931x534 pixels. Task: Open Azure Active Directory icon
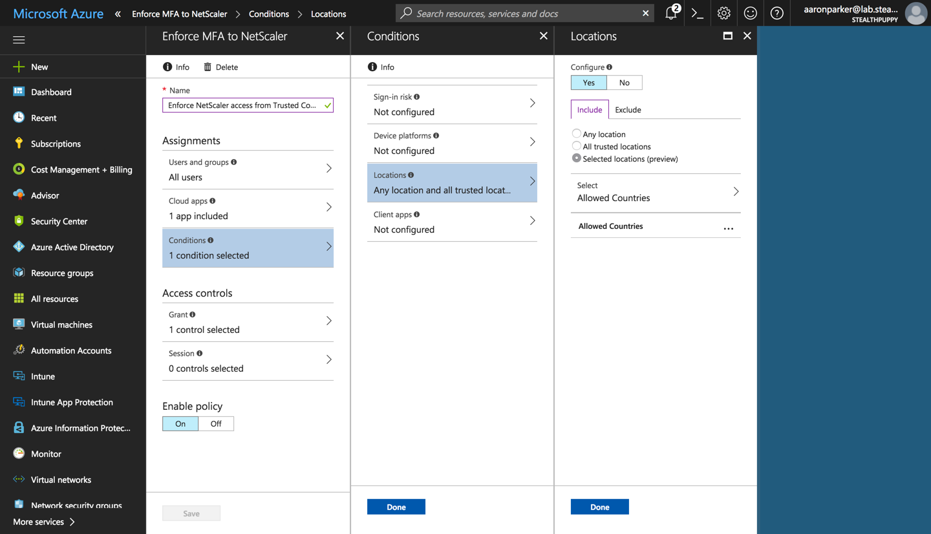click(x=19, y=247)
